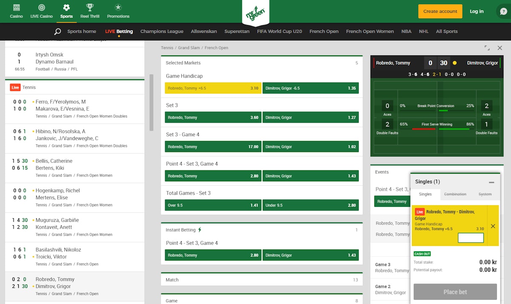Click Tennis in the breadcrumb

[167, 48]
